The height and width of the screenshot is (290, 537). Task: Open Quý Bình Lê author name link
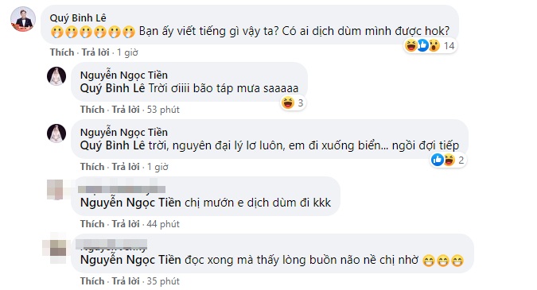78,17
